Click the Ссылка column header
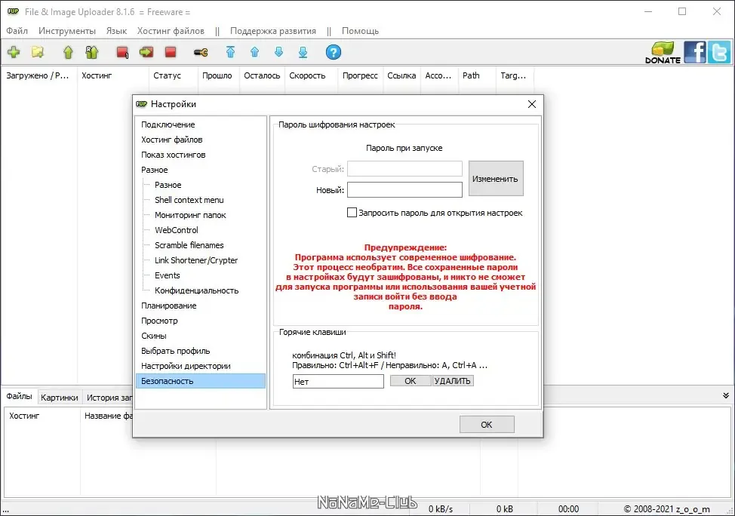735x516 pixels. coord(401,75)
